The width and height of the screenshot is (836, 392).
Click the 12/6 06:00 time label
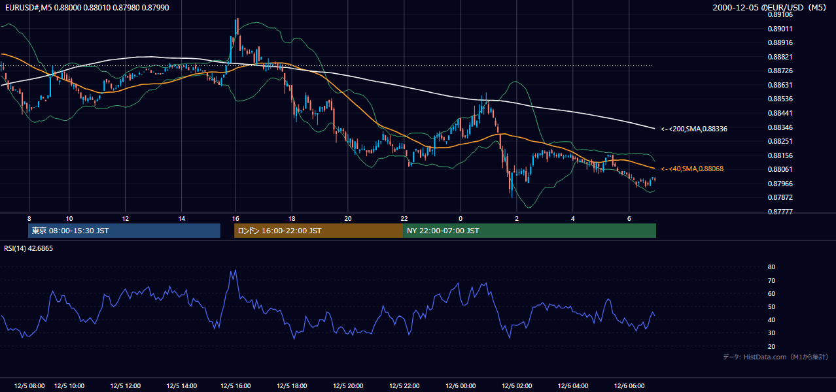pos(629,386)
